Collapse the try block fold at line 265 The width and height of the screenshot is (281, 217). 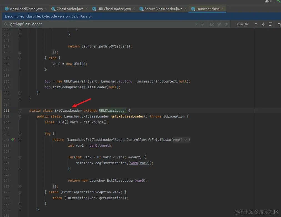tap(20, 134)
